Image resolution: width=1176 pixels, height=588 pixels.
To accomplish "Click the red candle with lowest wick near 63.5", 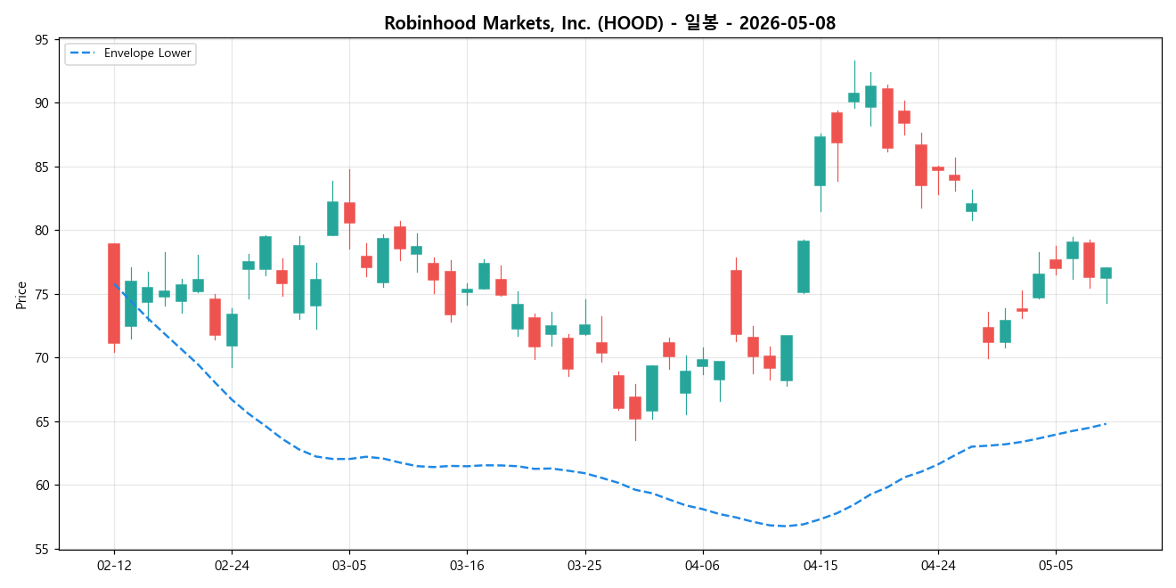I will point(635,407).
